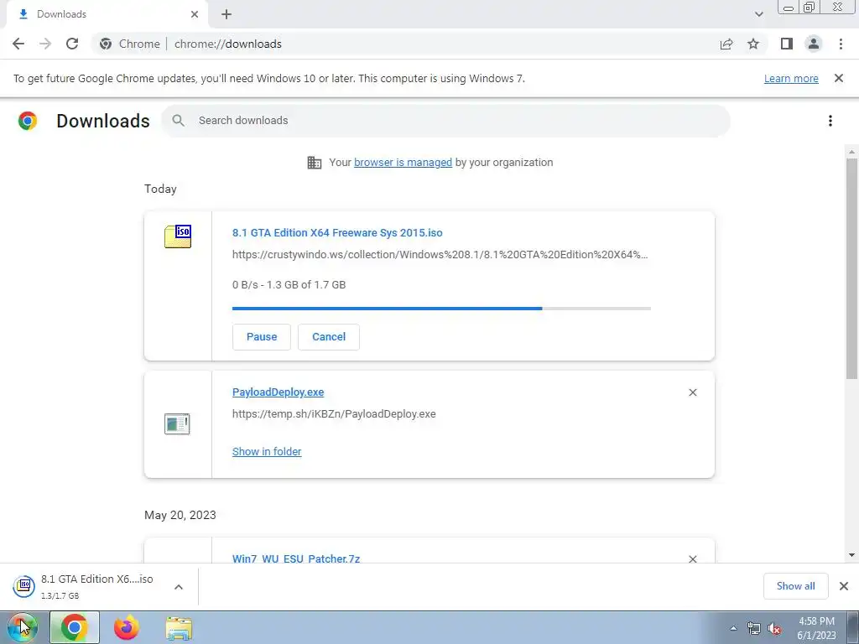Open the Windows Start button
Screen dimensions: 859x644
[x=22, y=627]
